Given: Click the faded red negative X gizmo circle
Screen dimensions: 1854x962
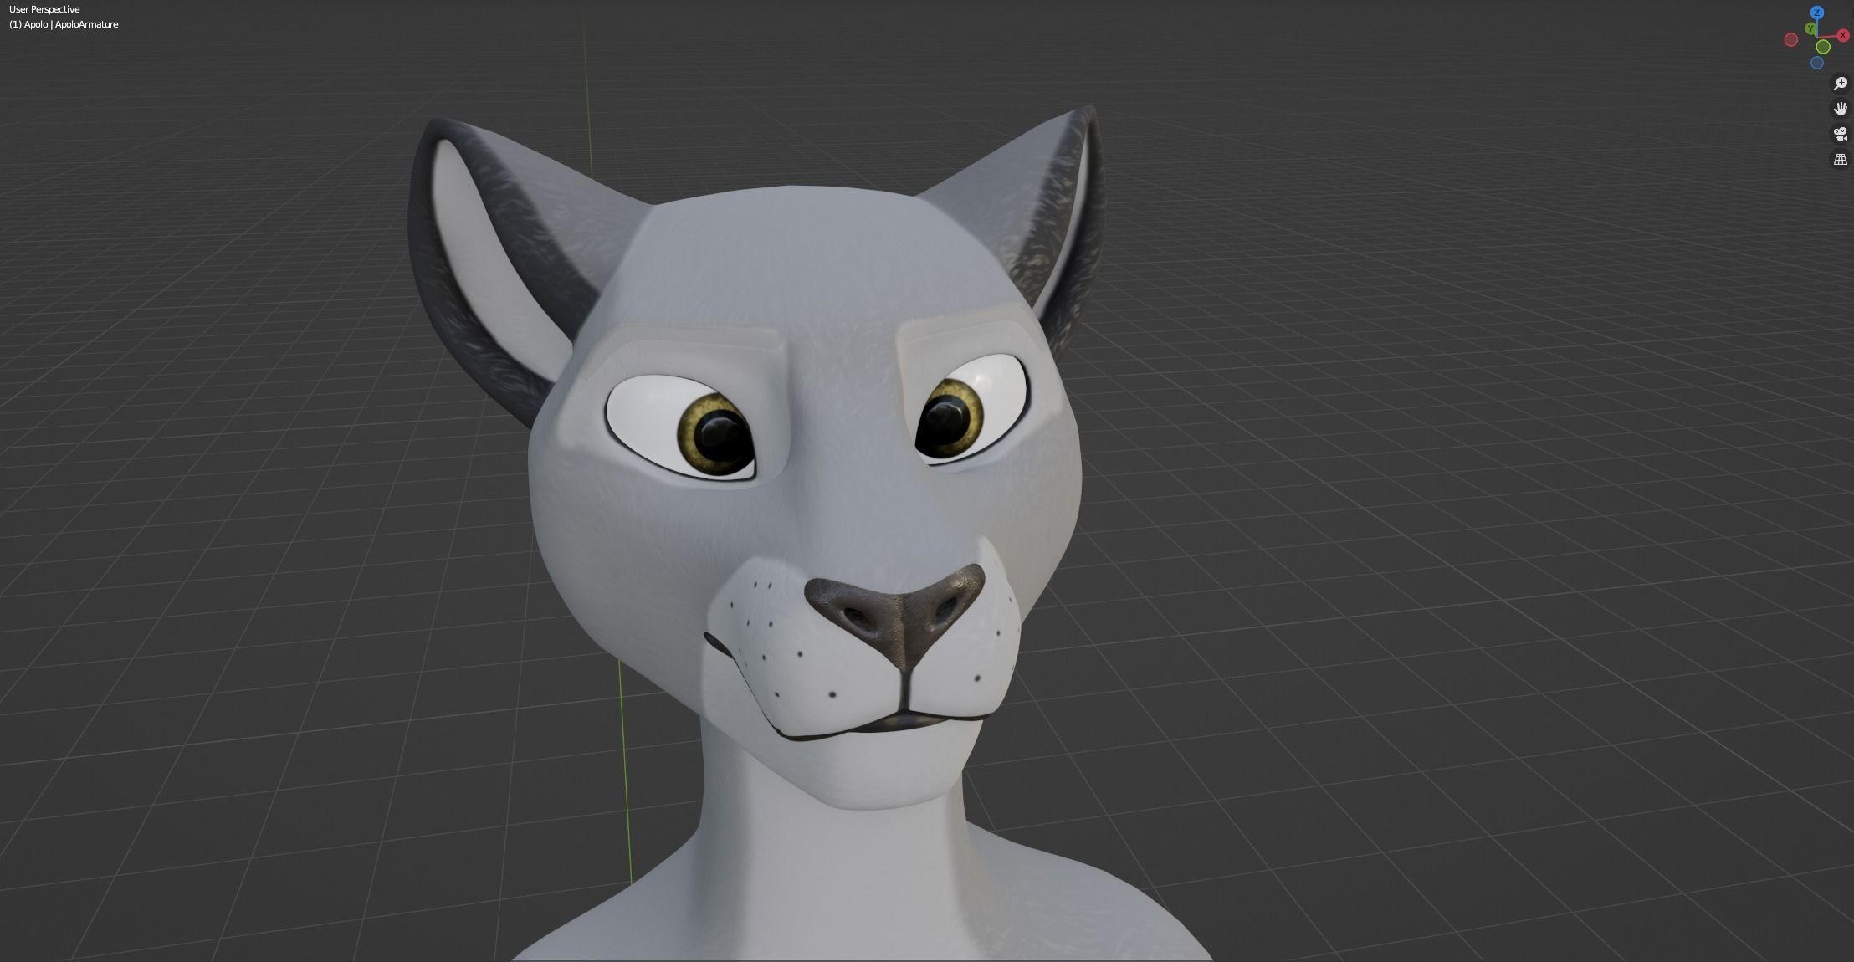Looking at the screenshot, I should pos(1791,39).
